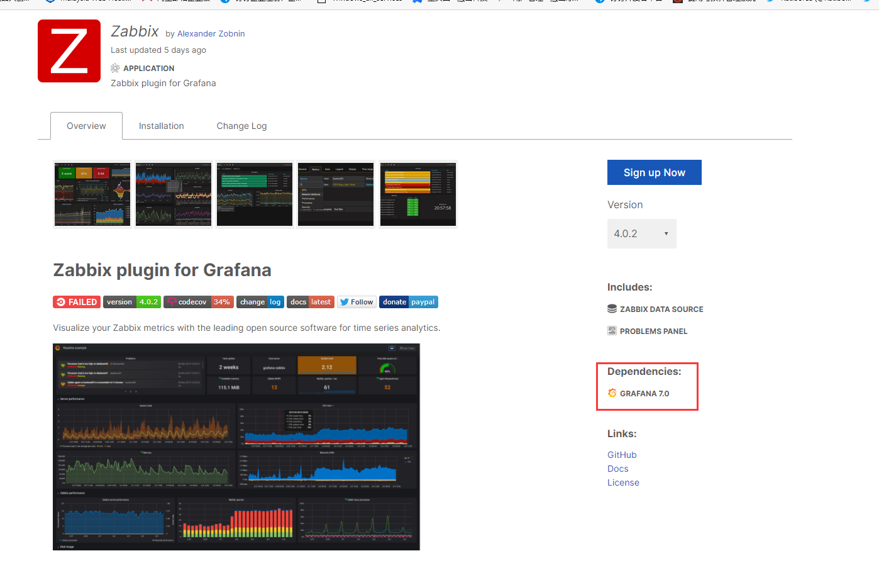This screenshot has height=568, width=879.
Task: Click the Sign up Now button
Action: pos(654,172)
